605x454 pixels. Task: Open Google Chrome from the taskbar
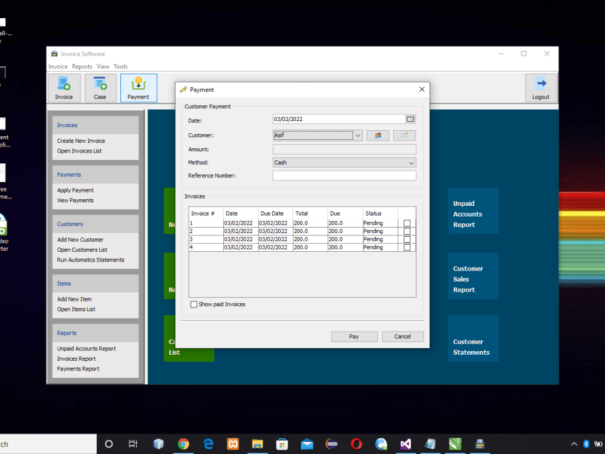(183, 444)
